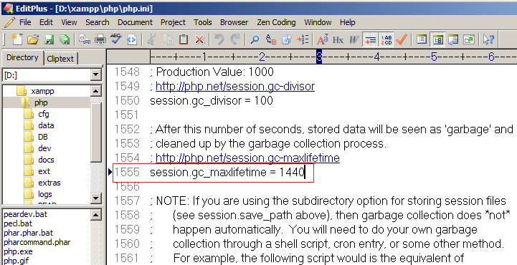Toggle Word Wrap (W icon)

click(354, 40)
